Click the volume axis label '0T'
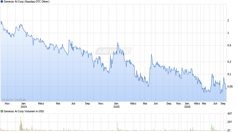Screen dimensions: 237x133 pos(229,130)
